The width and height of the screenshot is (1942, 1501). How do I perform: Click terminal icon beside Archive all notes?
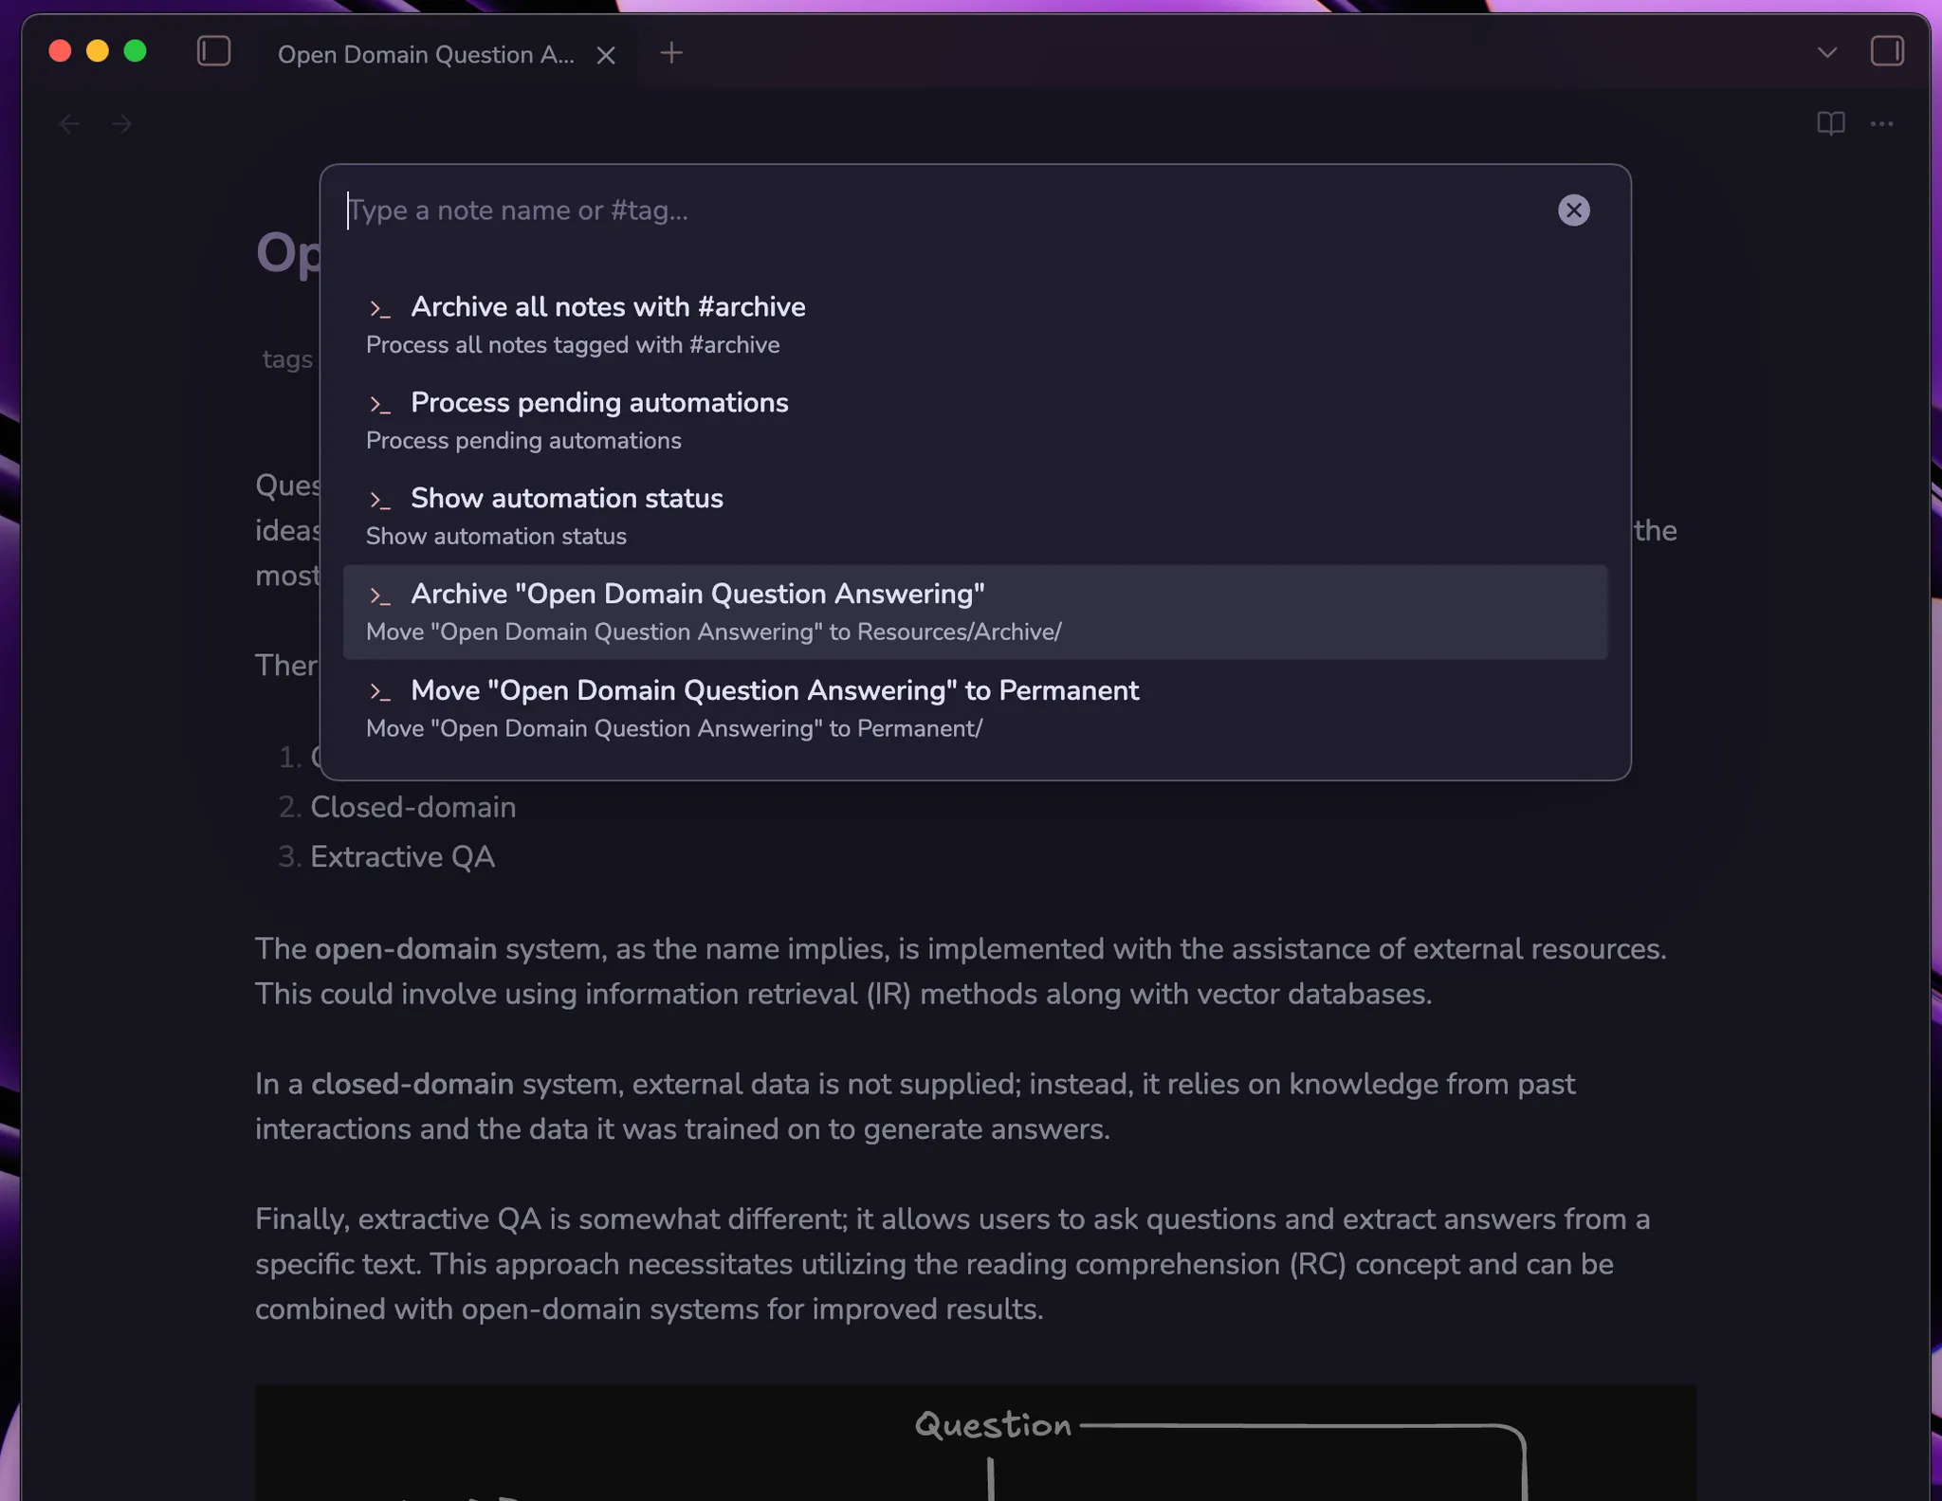tap(380, 309)
